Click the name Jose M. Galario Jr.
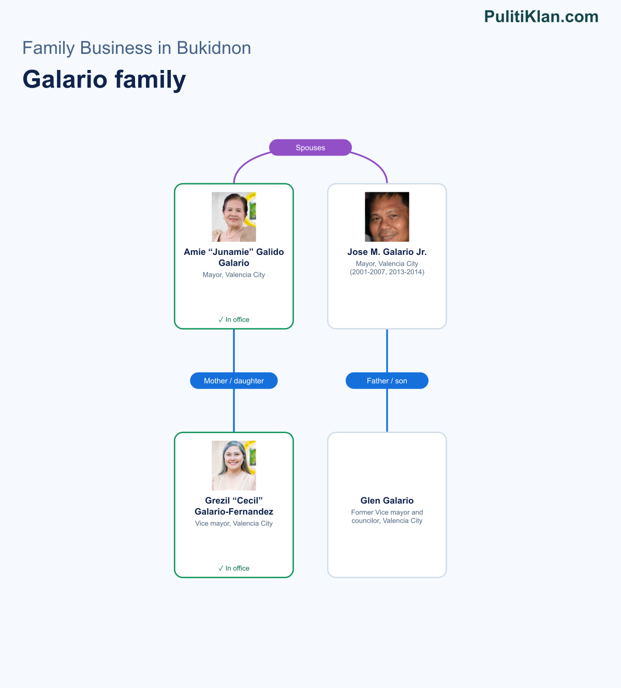621x688 pixels. coord(387,252)
